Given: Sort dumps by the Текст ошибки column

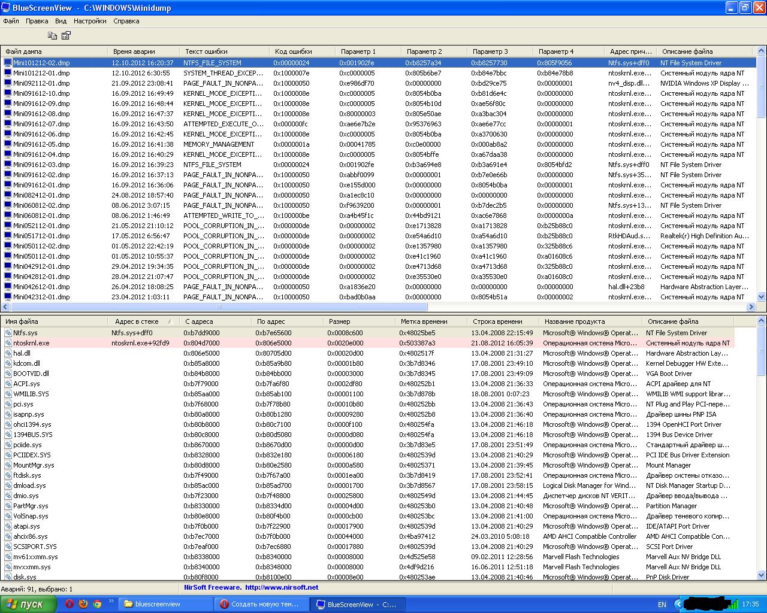Looking at the screenshot, I should (225, 51).
